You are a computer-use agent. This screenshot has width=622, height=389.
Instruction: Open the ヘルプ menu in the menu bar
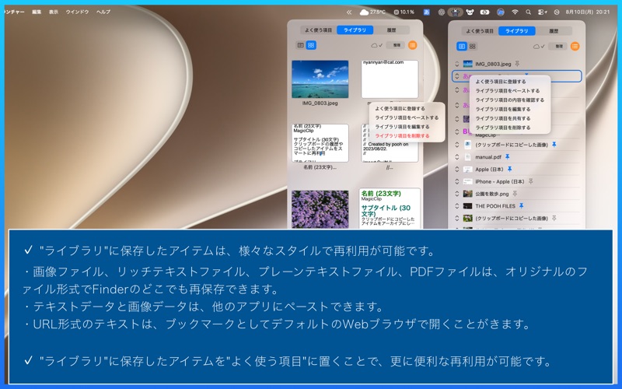click(x=103, y=12)
